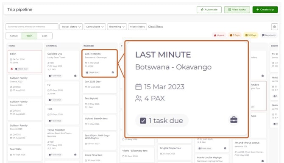Viewport: 284px width, 163px height.
Task: Click 03 Mar 2027 on Test IDL4 card
Action: click(x=93, y=144)
